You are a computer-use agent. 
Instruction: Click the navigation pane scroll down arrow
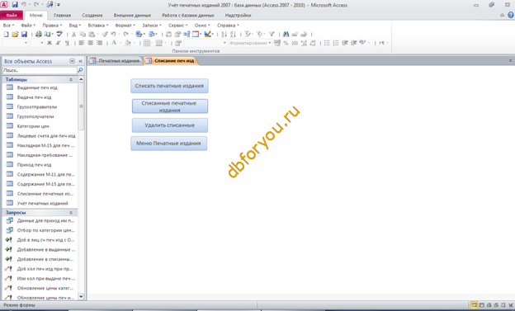tap(81, 297)
